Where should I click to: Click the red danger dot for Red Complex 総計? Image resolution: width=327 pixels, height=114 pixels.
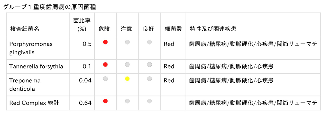(105, 101)
